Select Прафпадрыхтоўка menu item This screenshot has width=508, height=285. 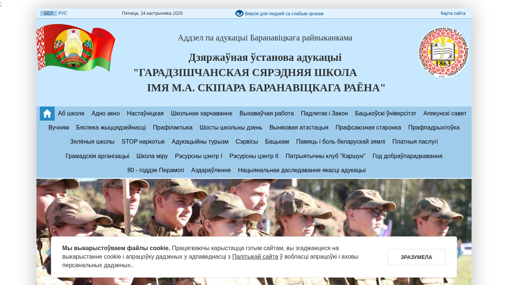[434, 128]
